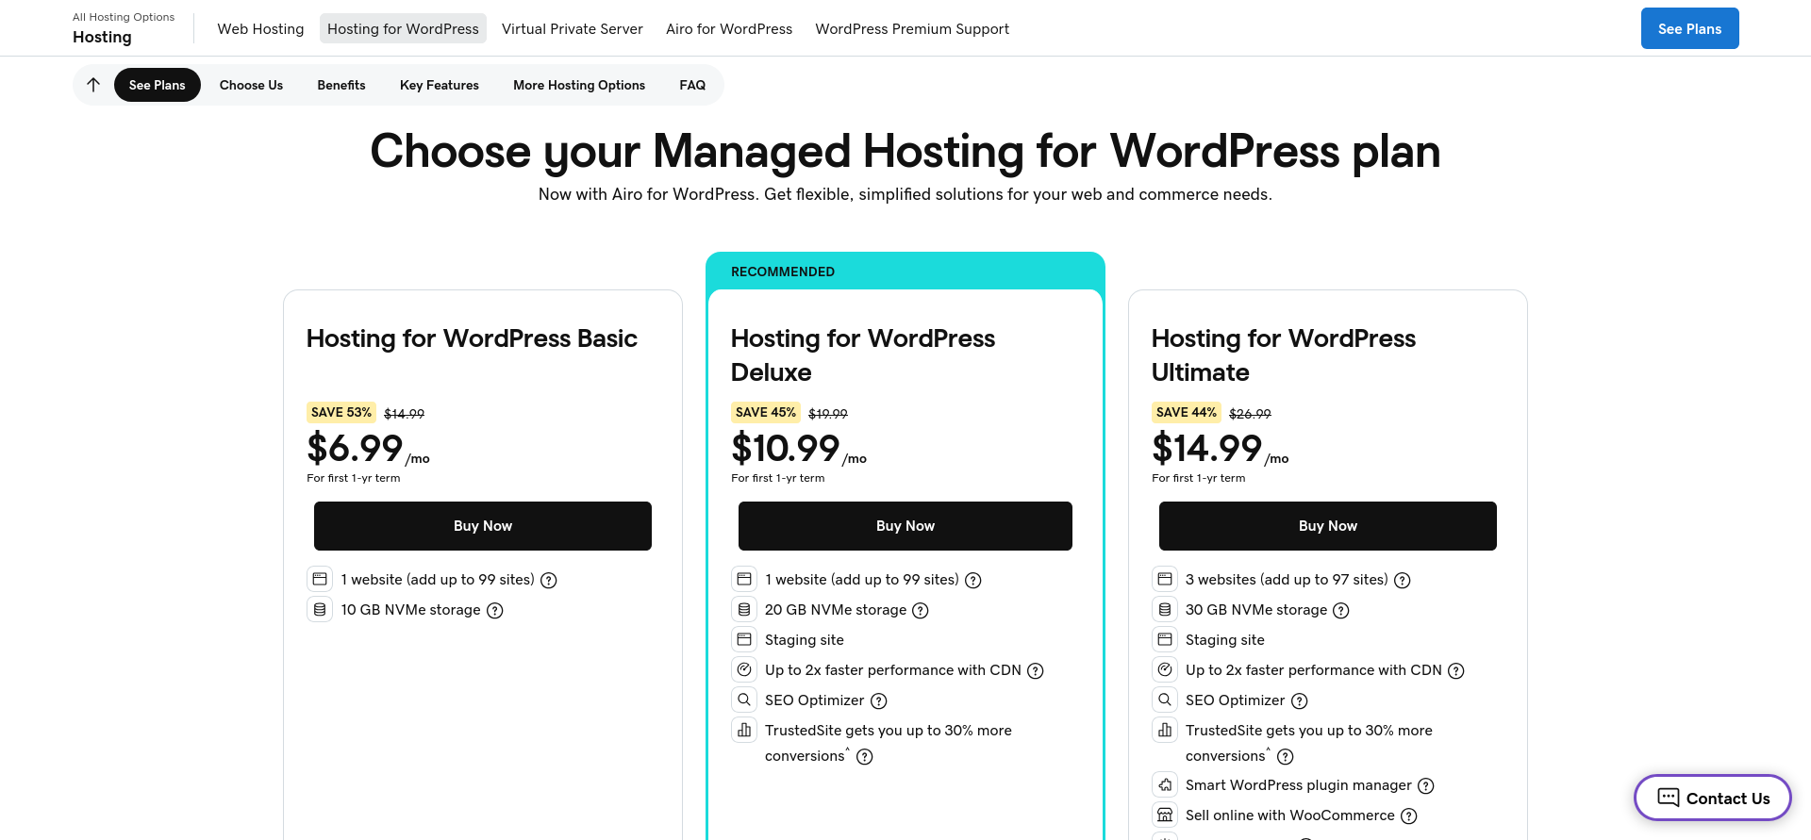Jump to Key Features section
This screenshot has width=1811, height=840.
tap(440, 85)
